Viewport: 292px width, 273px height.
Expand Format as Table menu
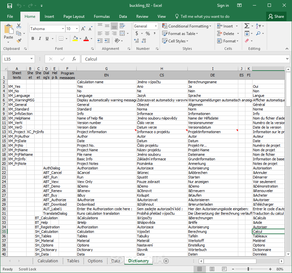point(180,34)
